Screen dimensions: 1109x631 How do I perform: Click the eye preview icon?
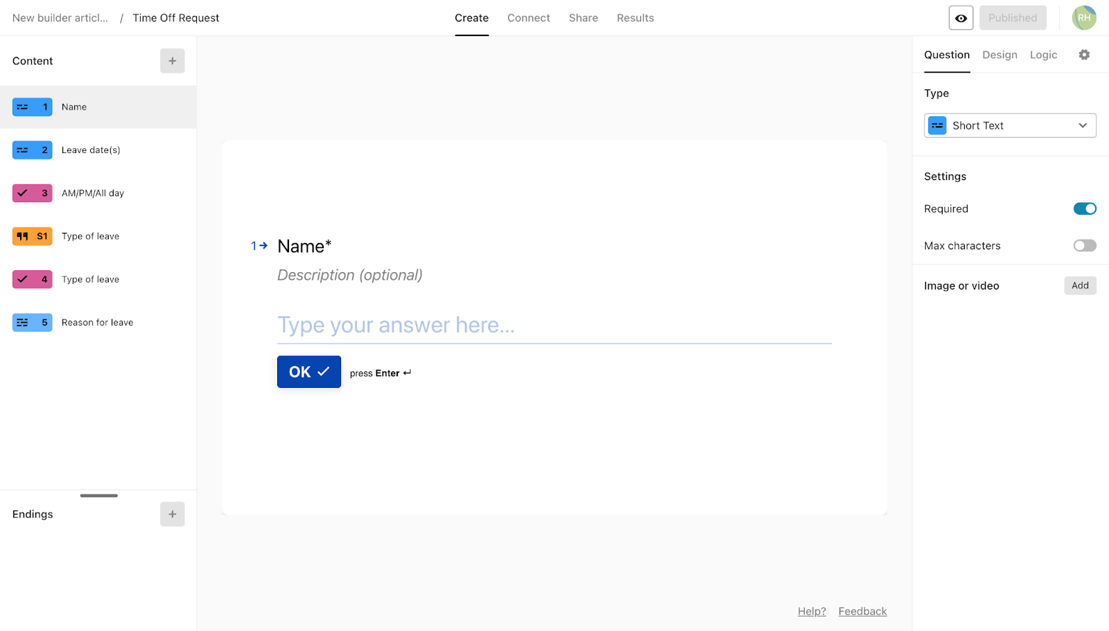pos(961,18)
